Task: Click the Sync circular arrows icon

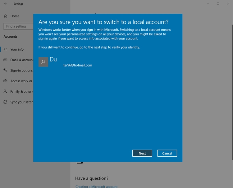Action: click(x=5, y=102)
